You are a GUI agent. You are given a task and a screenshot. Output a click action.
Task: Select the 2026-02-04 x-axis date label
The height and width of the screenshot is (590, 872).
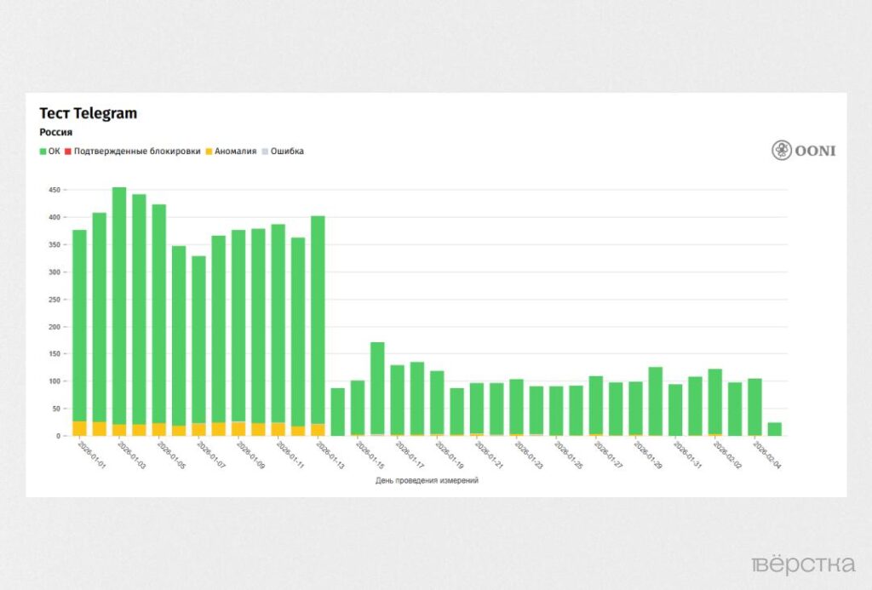[x=764, y=454]
